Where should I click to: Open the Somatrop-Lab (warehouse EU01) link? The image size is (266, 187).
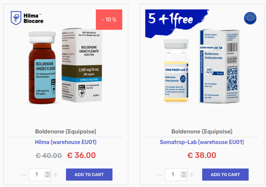(202, 142)
